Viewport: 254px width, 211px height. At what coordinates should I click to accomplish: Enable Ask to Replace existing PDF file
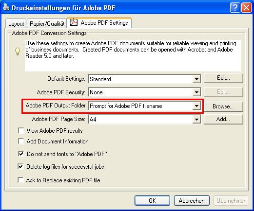point(20,180)
